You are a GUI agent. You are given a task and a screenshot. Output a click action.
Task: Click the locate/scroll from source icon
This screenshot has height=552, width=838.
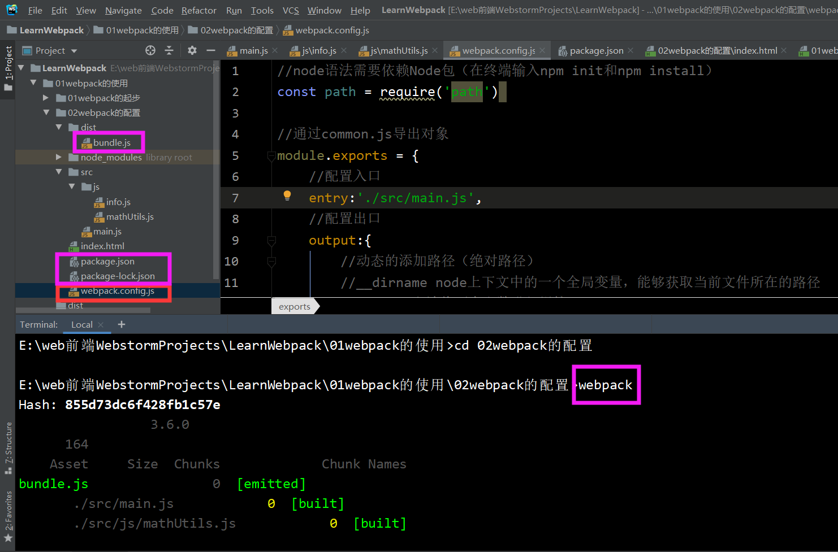[x=150, y=50]
